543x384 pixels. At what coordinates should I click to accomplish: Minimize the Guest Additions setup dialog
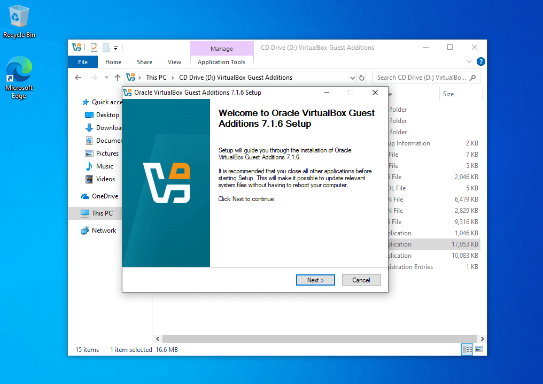327,93
